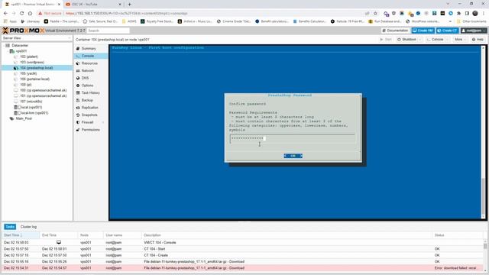Click the Shutdown button
489x275 pixels.
tap(406, 40)
